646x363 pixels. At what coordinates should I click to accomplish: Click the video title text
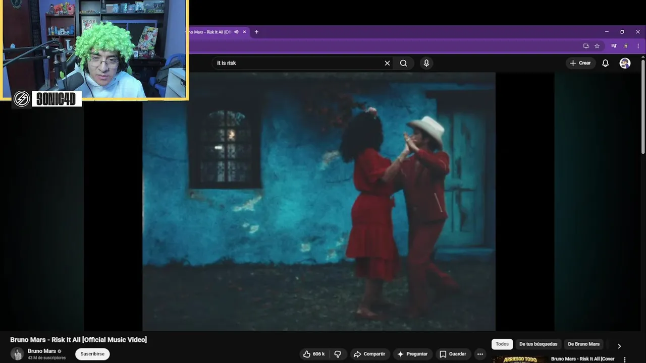(x=78, y=340)
